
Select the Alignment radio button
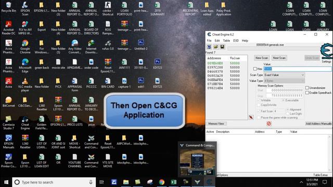point(288,110)
